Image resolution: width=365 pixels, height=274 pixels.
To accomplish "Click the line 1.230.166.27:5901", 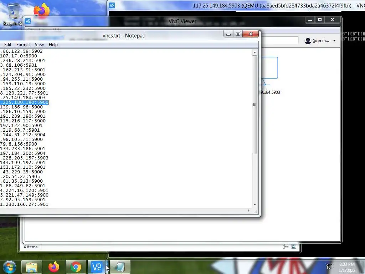I will (x=24, y=204).
